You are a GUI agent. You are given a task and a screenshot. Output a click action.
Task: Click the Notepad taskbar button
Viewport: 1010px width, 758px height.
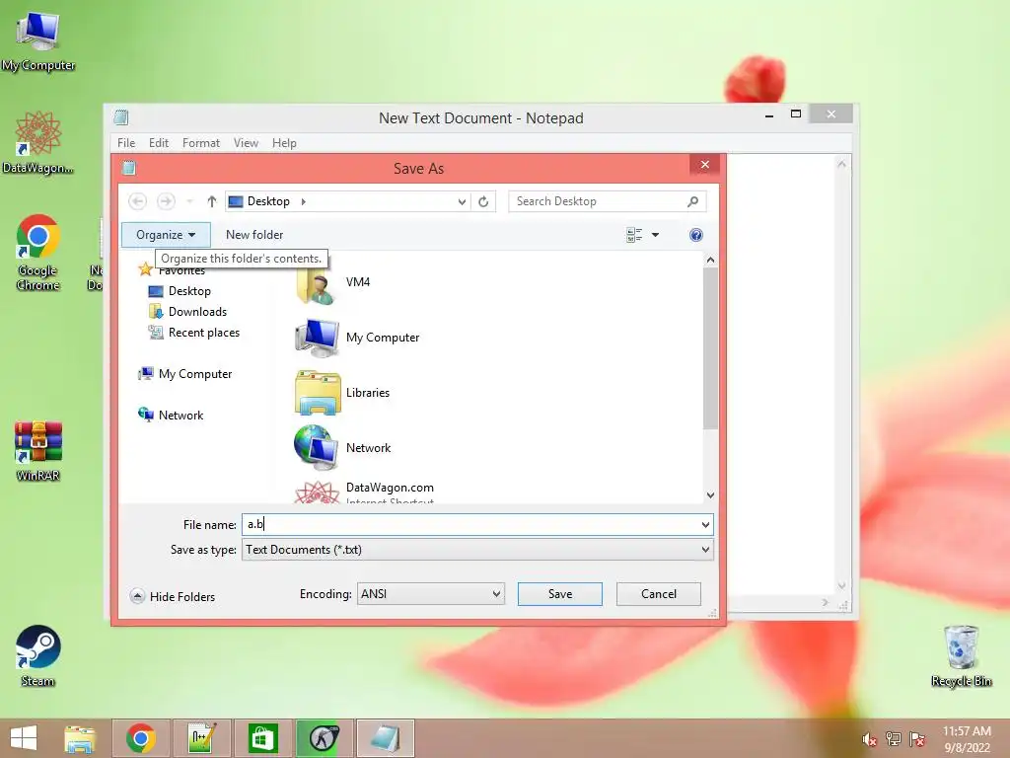(386, 738)
